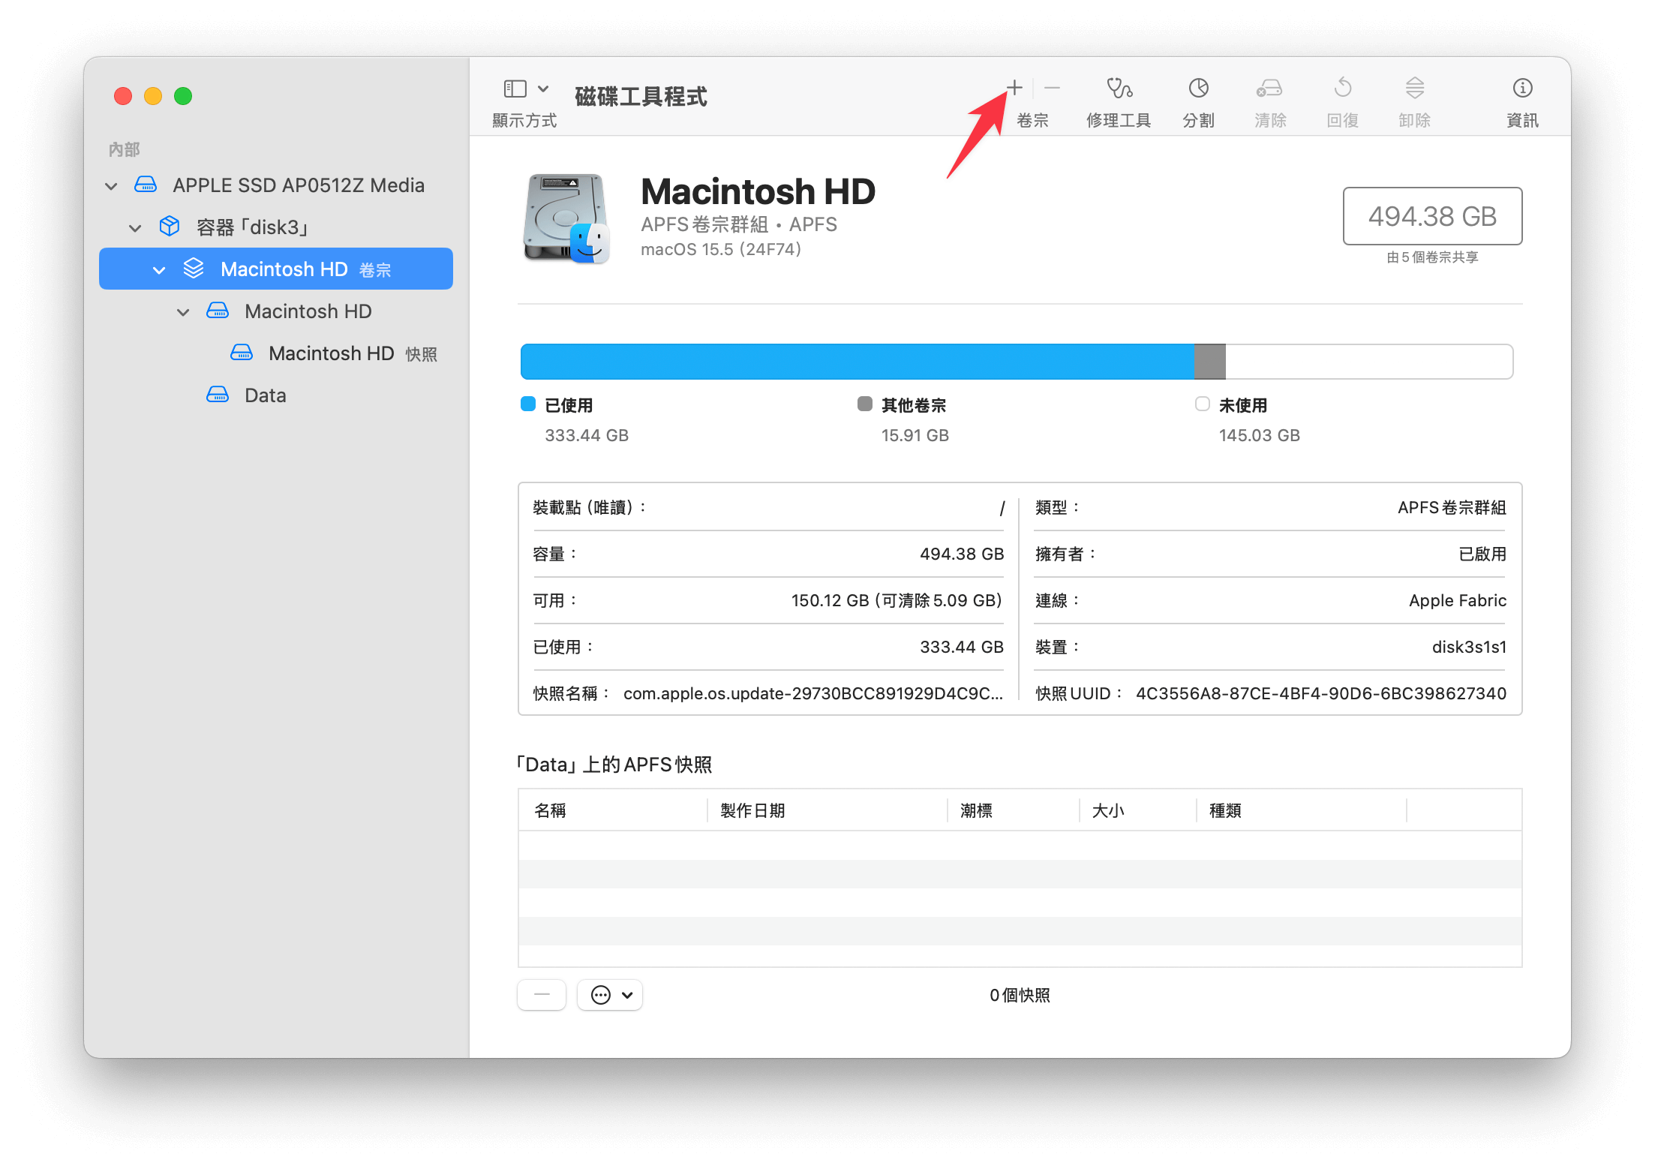Click the 快照 UUID value text
This screenshot has height=1169, width=1655.
1321,693
